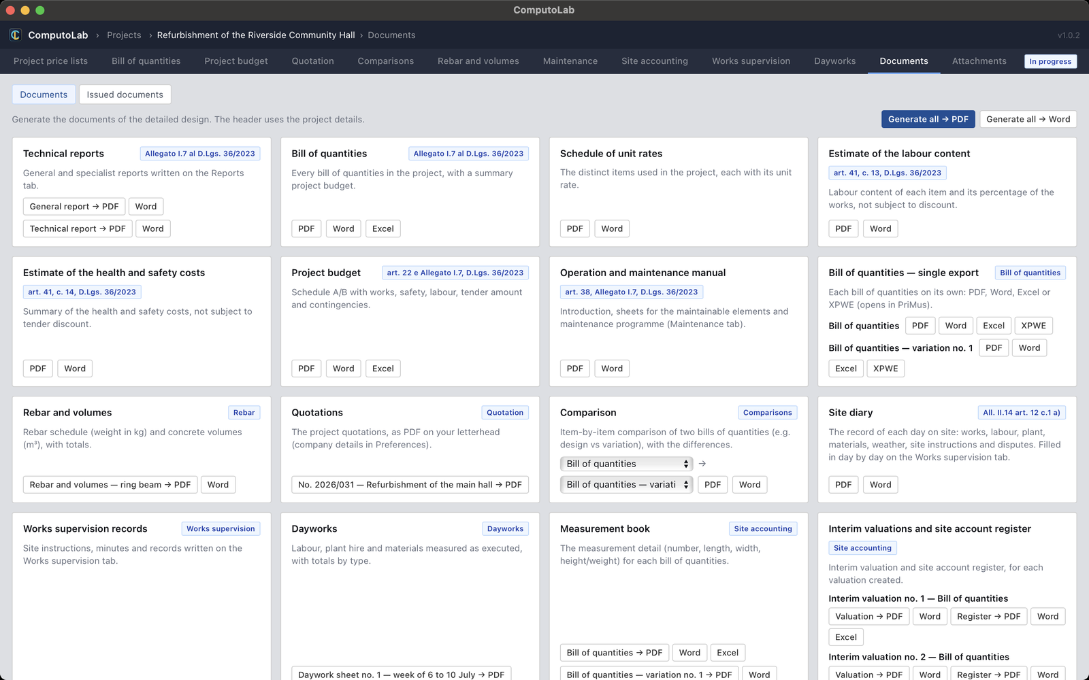Click Register → PDF for Interim valuation no. 1
Viewport: 1089px width, 680px height.
[989, 617]
